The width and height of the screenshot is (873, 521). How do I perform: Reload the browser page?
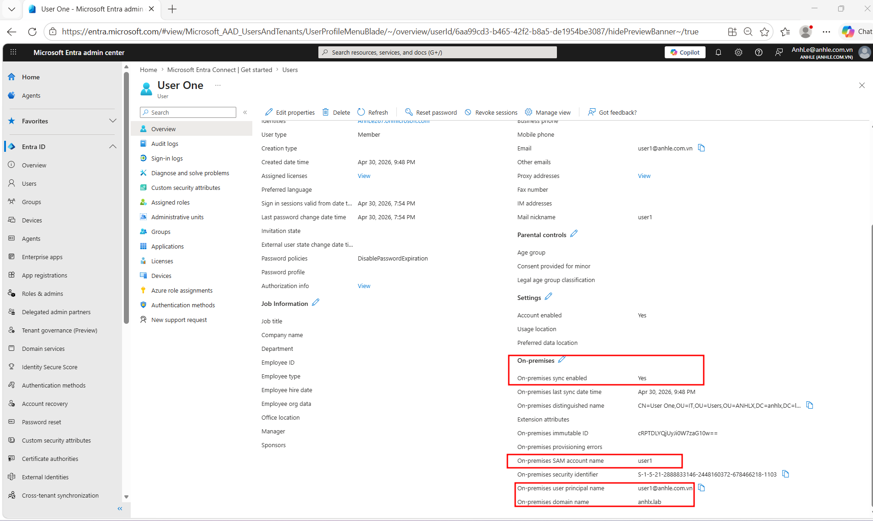click(32, 32)
